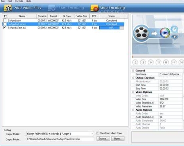Viewport: 184px width, 146px height.
Task: Click the Add Video Files label
Action: click(28, 8)
